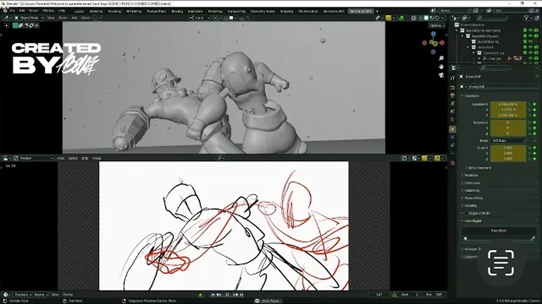
Task: Expand the Visibility panel
Action: click(x=471, y=206)
